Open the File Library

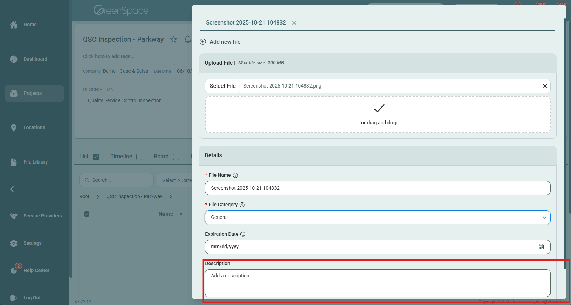pyautogui.click(x=29, y=162)
